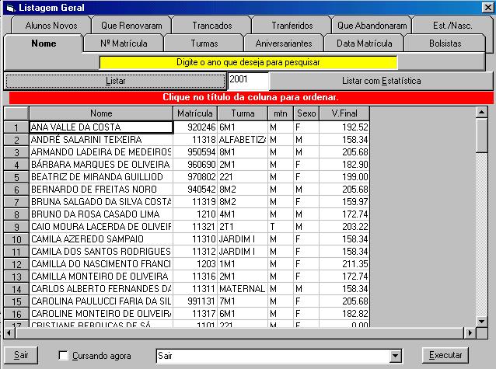Viewport: 496px width, 369px height.
Task: Click the Executar button
Action: click(446, 355)
